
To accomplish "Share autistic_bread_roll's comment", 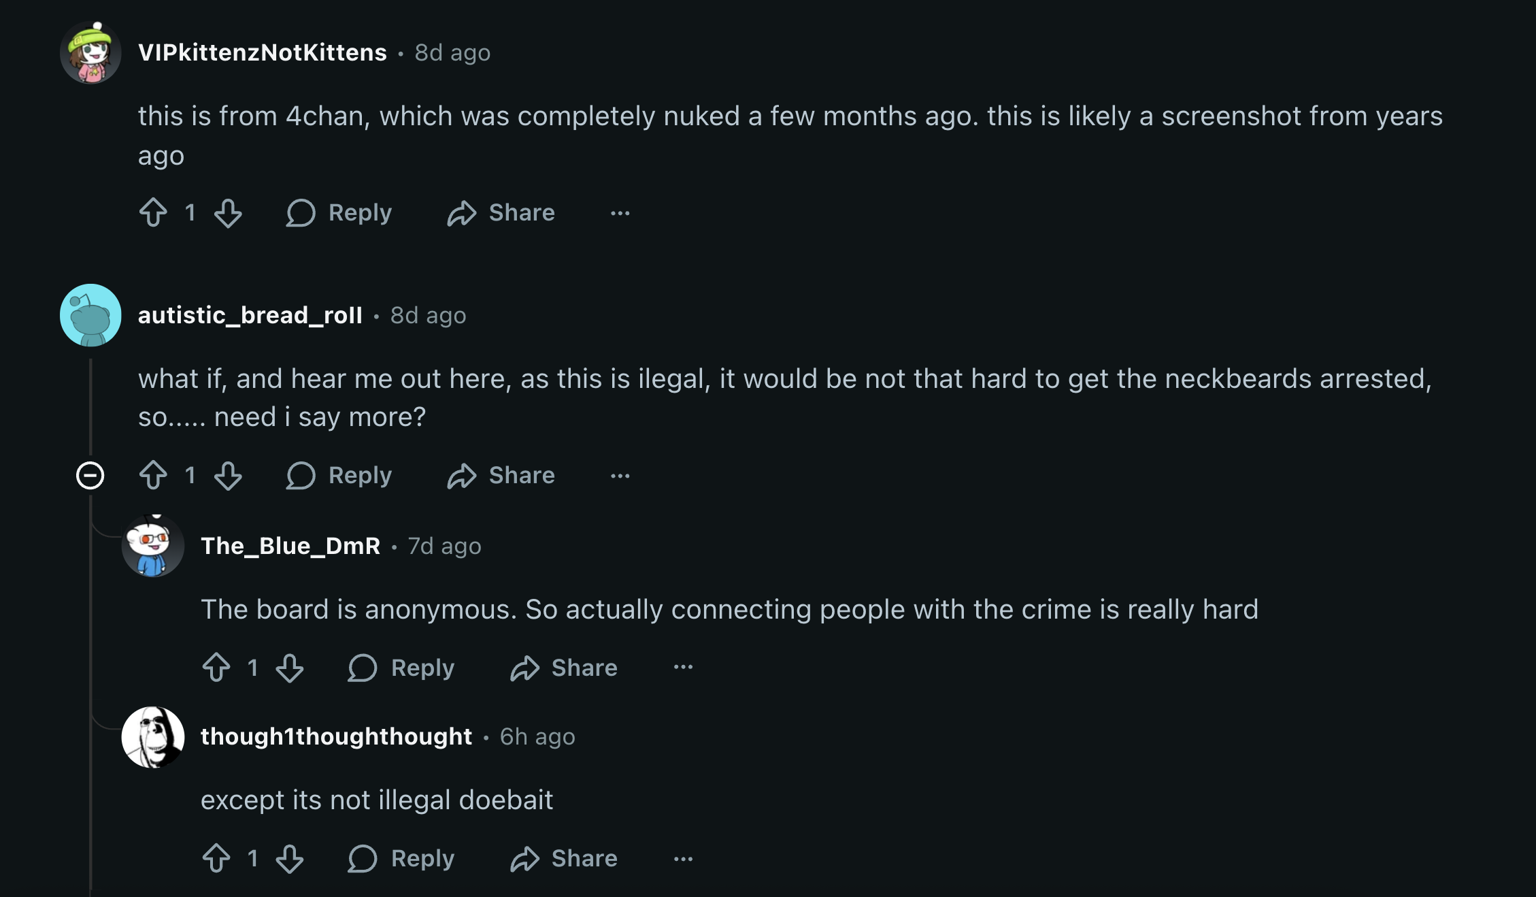I will click(501, 475).
